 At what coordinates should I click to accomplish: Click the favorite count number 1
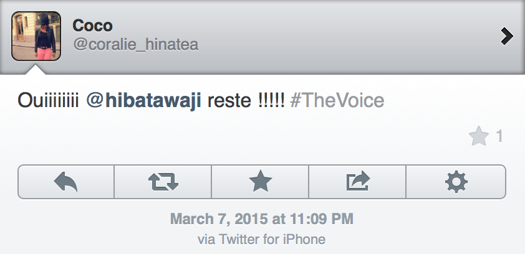(x=499, y=137)
